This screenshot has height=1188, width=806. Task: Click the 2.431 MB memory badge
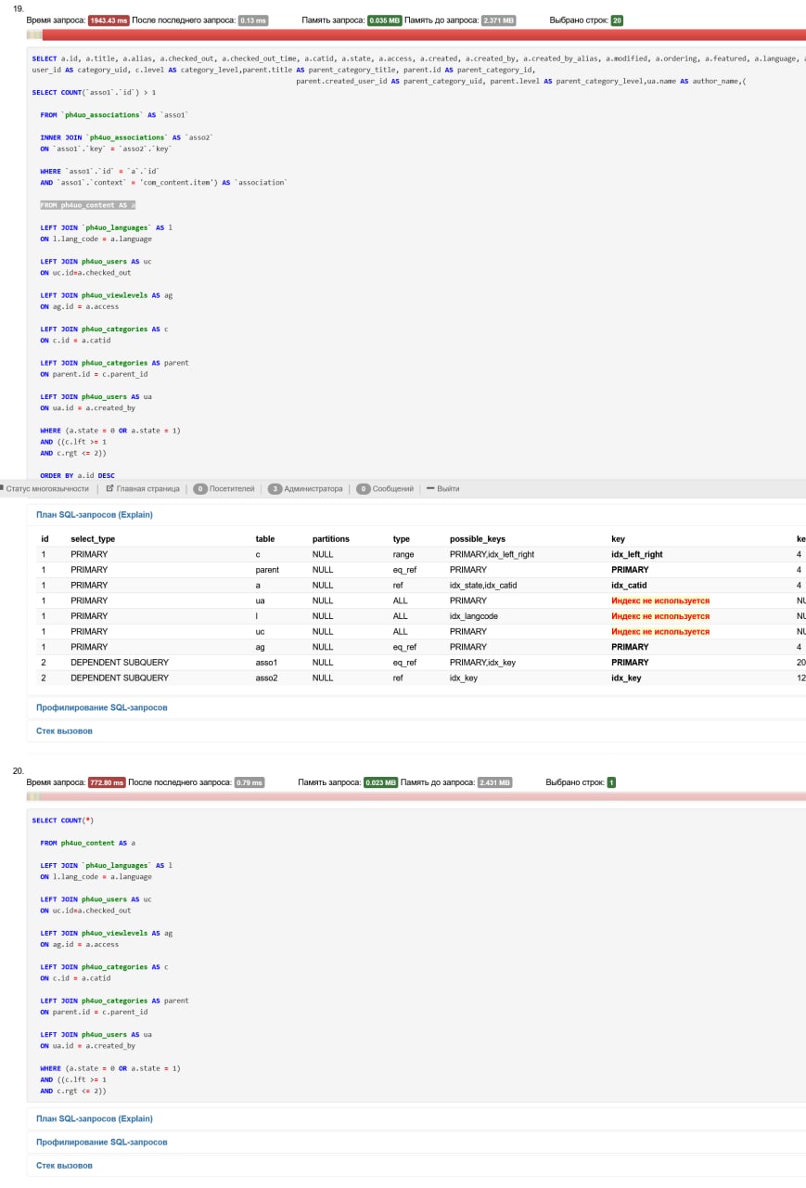[x=494, y=782]
